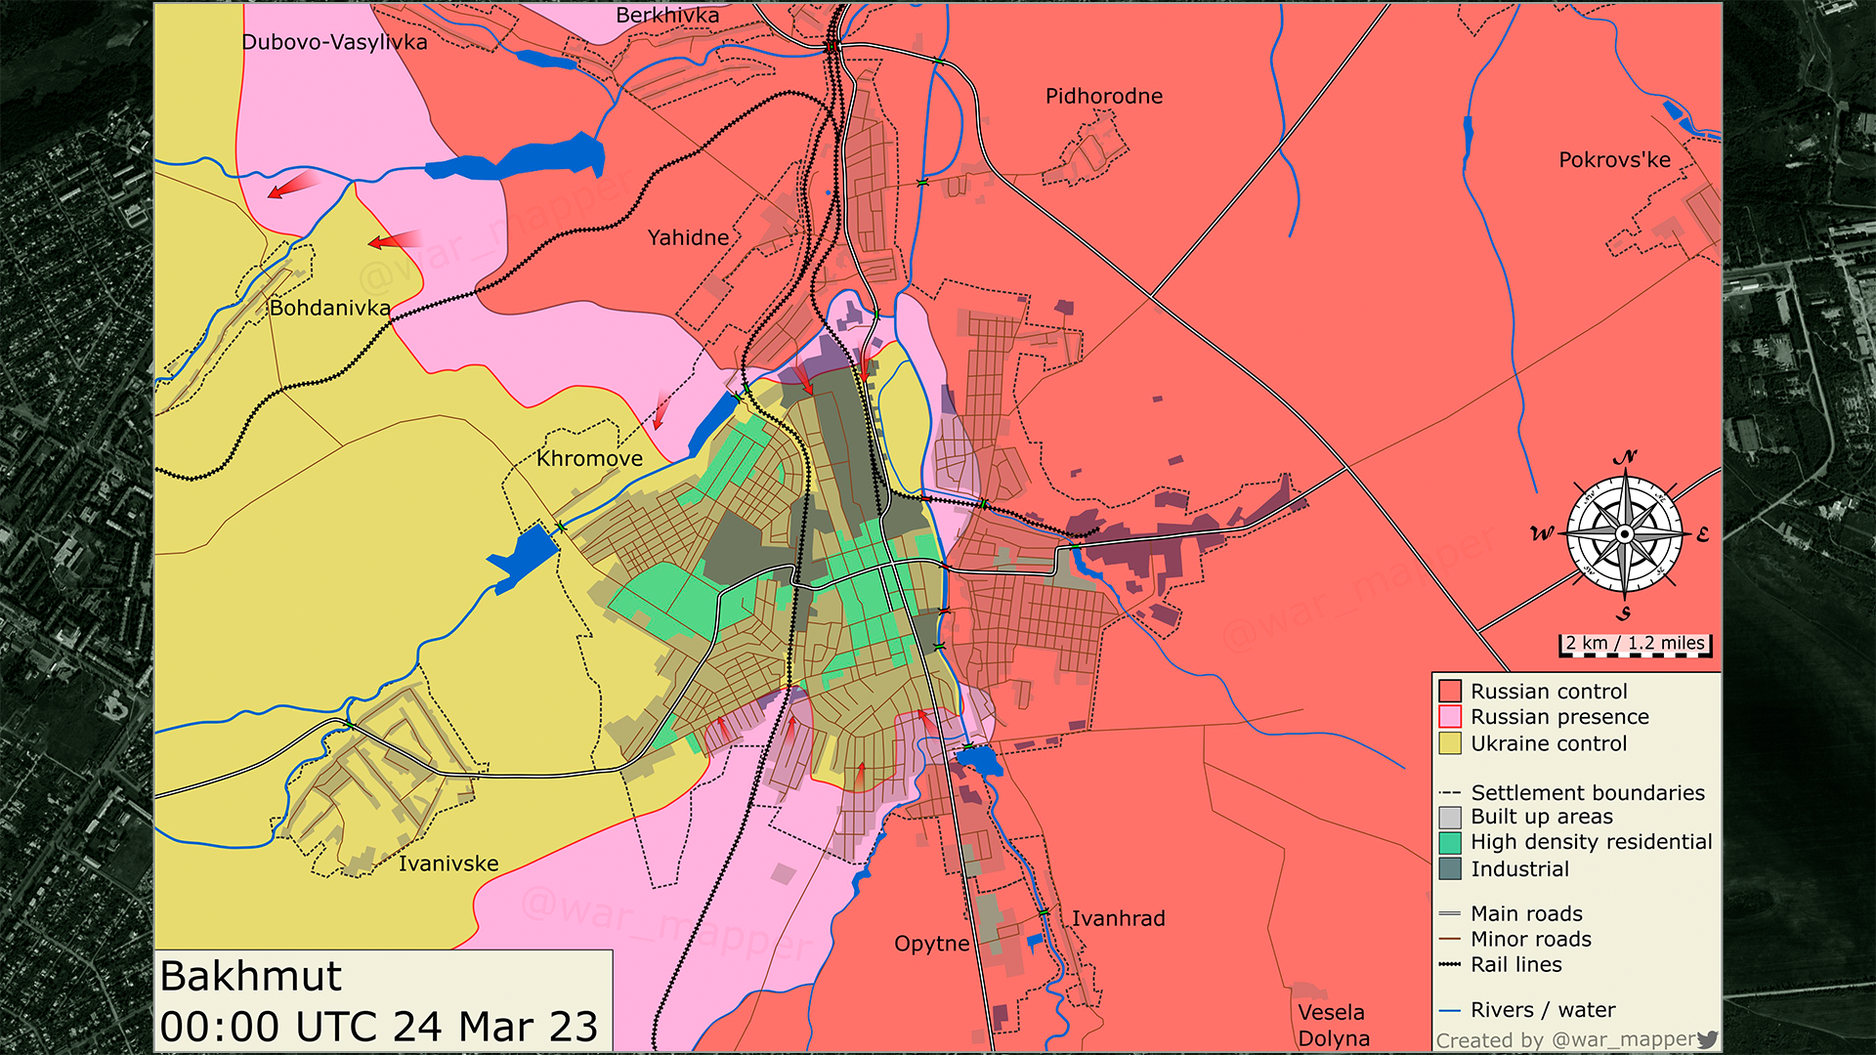This screenshot has width=1876, height=1055.
Task: Click the Pidhorodne place label
Action: [x=1104, y=97]
